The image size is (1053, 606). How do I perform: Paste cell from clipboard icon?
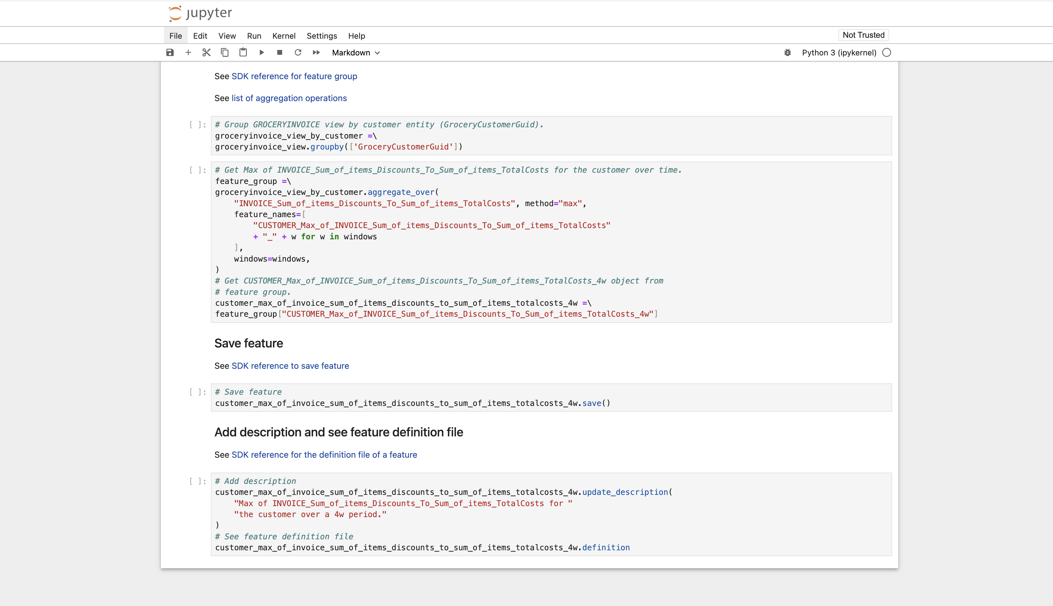tap(243, 52)
